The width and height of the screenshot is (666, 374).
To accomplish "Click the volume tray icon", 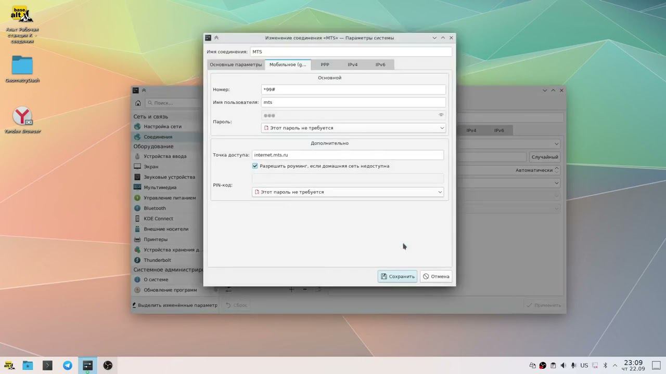I will tap(563, 366).
